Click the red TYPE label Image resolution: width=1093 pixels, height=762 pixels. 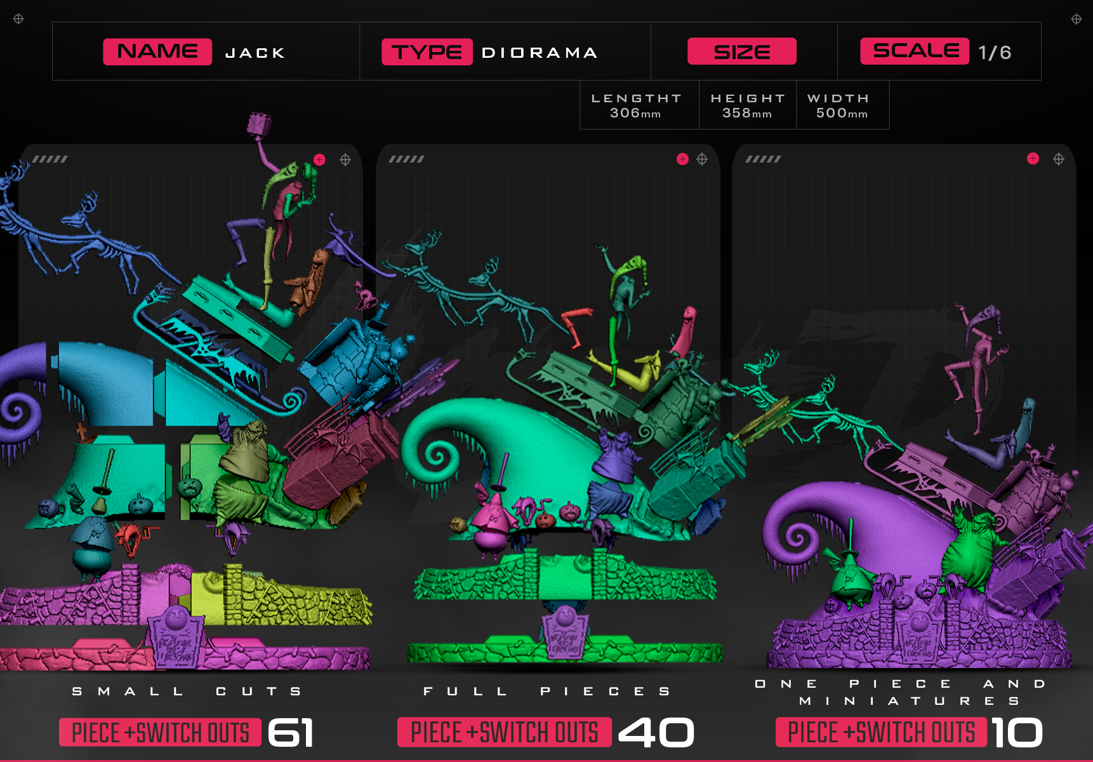tap(427, 52)
